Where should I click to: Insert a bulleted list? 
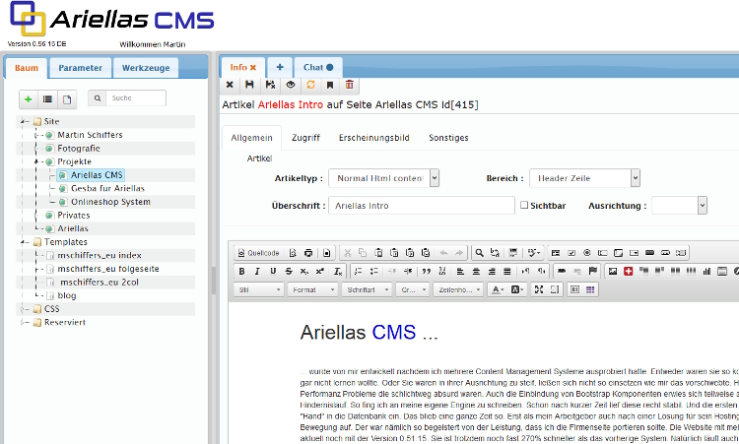(374, 271)
